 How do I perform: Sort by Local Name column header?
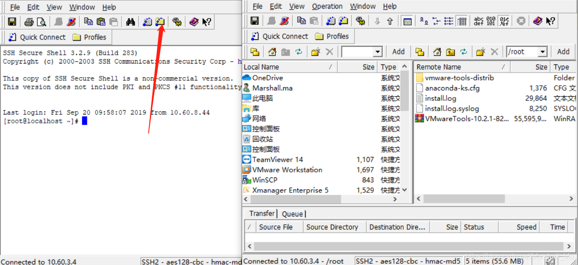click(289, 67)
